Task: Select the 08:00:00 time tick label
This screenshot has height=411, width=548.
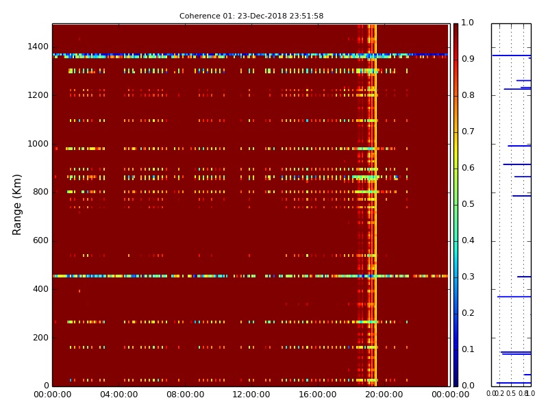Action: coord(185,395)
